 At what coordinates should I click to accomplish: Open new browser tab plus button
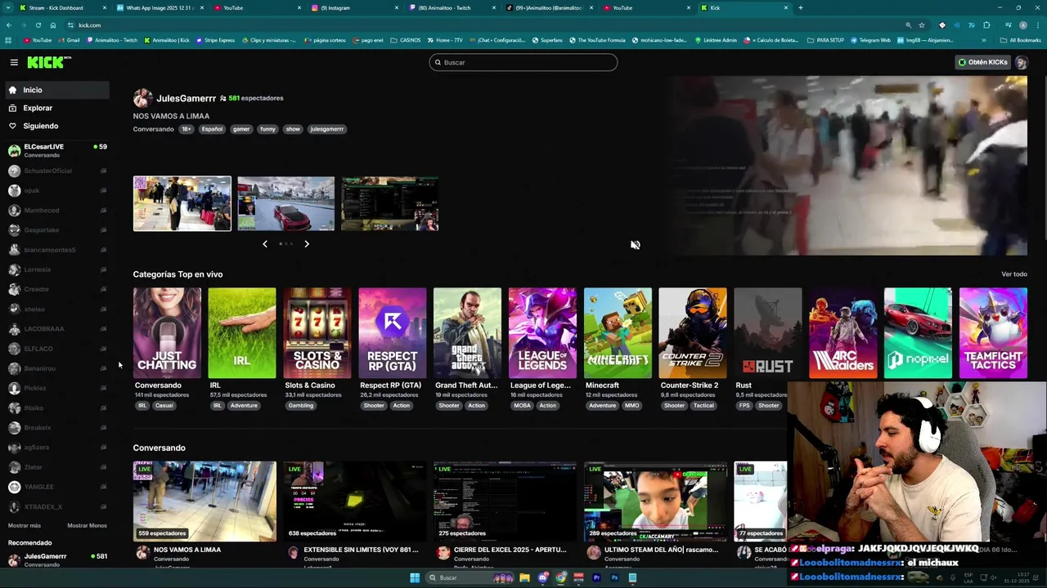[800, 7]
